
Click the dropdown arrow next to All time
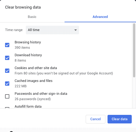tap(76, 30)
